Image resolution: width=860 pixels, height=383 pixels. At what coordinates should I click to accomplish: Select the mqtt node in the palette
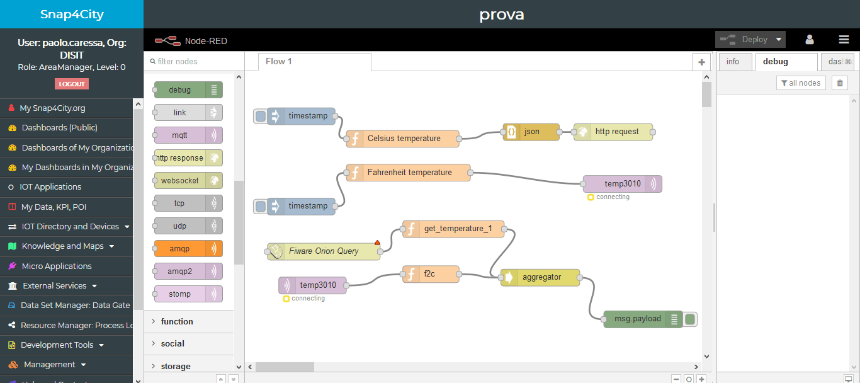(188, 135)
